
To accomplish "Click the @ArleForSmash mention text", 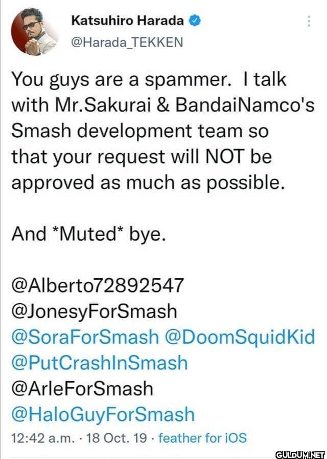I will coord(82,389).
